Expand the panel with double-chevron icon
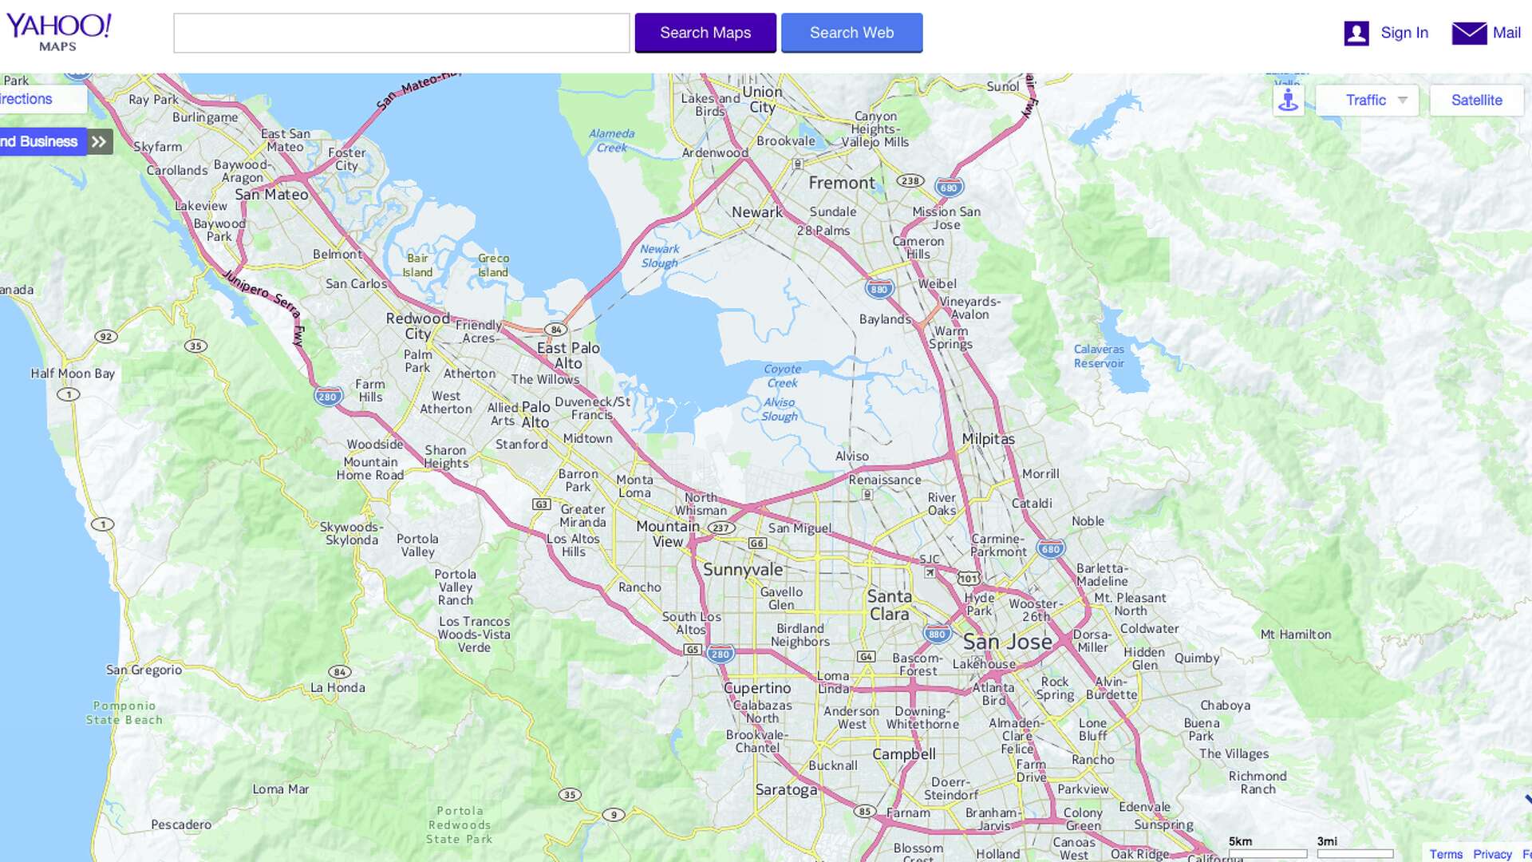This screenshot has height=862, width=1532. (99, 142)
